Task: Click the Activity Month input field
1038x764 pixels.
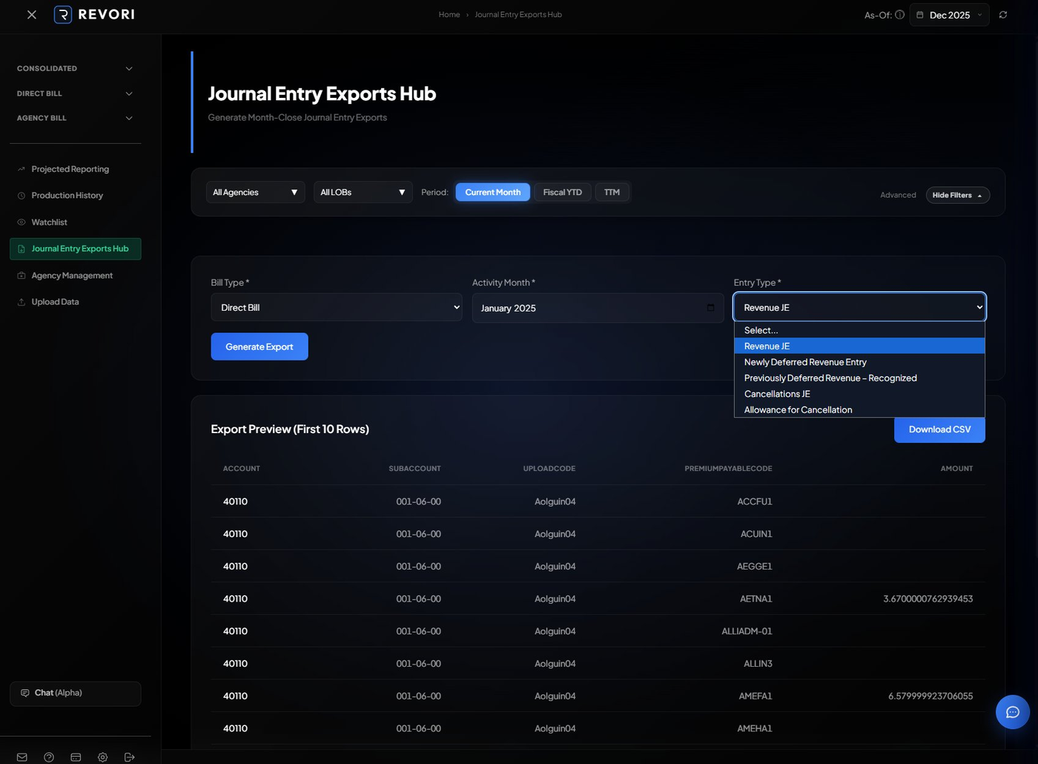Action: (598, 308)
